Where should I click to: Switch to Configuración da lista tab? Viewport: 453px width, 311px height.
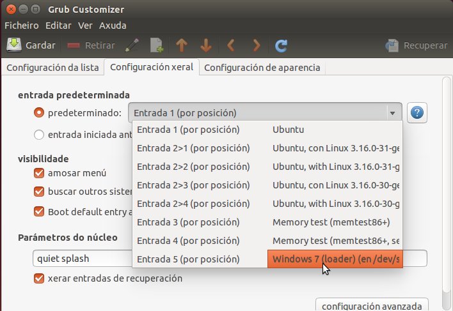point(52,68)
